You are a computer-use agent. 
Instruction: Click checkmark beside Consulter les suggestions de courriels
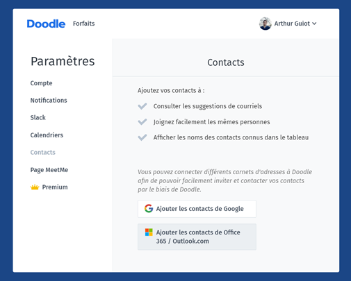coord(142,106)
